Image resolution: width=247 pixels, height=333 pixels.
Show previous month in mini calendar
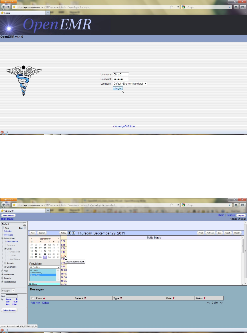click(x=32, y=239)
